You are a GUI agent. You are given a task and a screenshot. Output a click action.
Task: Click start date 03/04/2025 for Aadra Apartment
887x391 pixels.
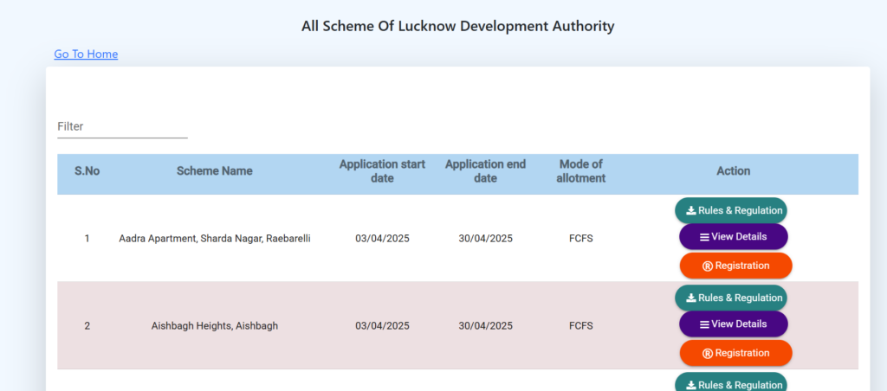point(382,239)
